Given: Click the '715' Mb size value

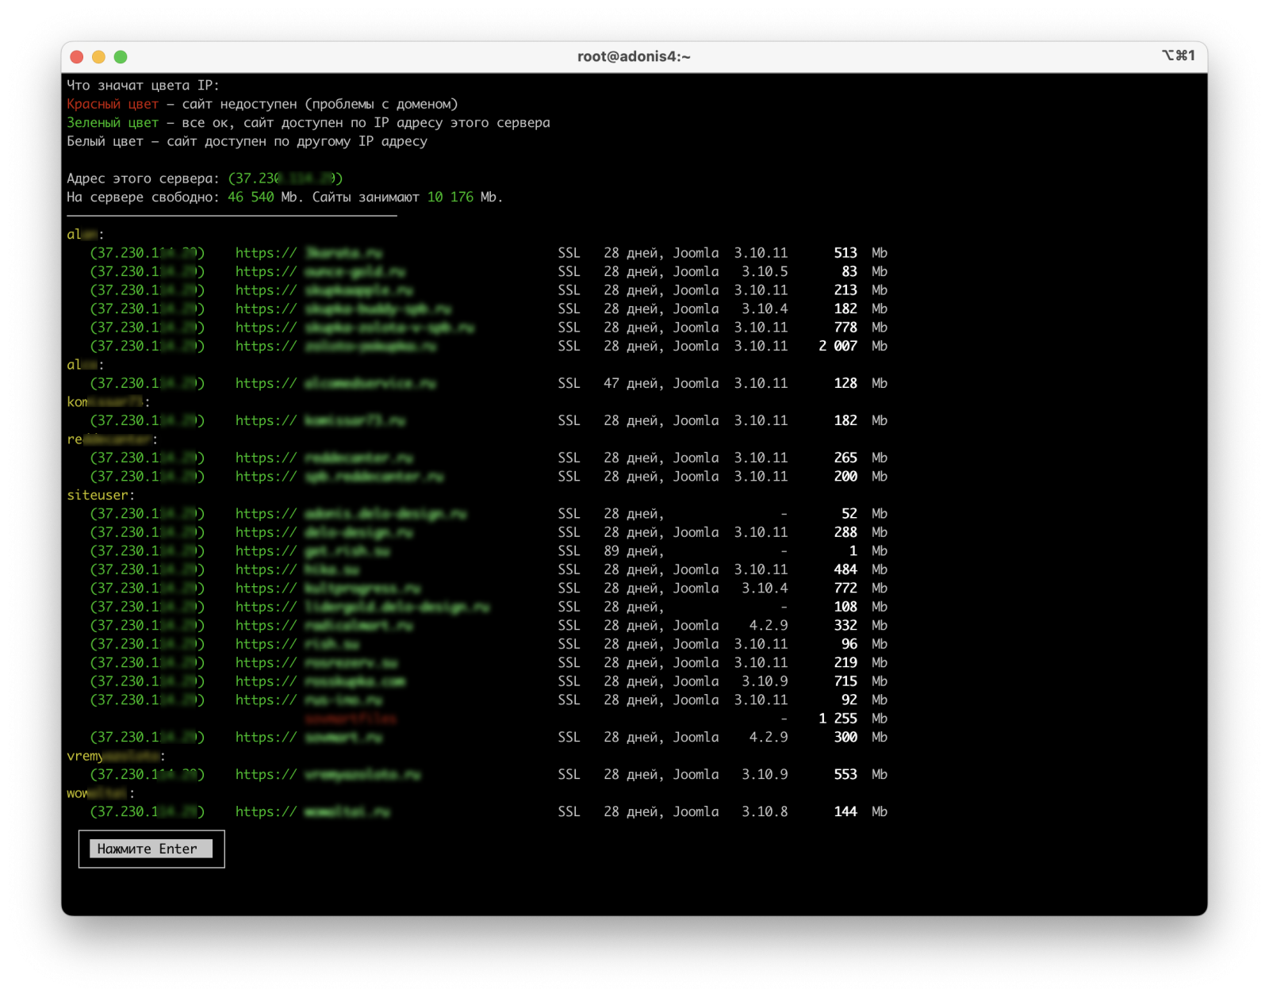Looking at the screenshot, I should click(845, 681).
